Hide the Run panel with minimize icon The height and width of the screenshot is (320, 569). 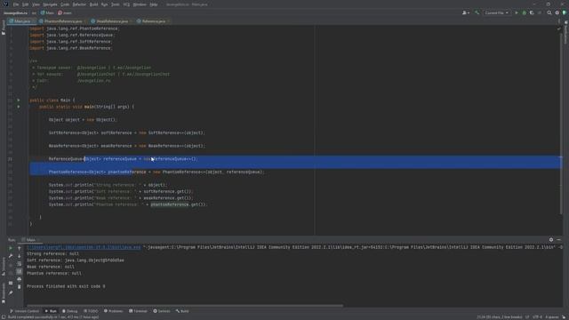tap(559, 240)
